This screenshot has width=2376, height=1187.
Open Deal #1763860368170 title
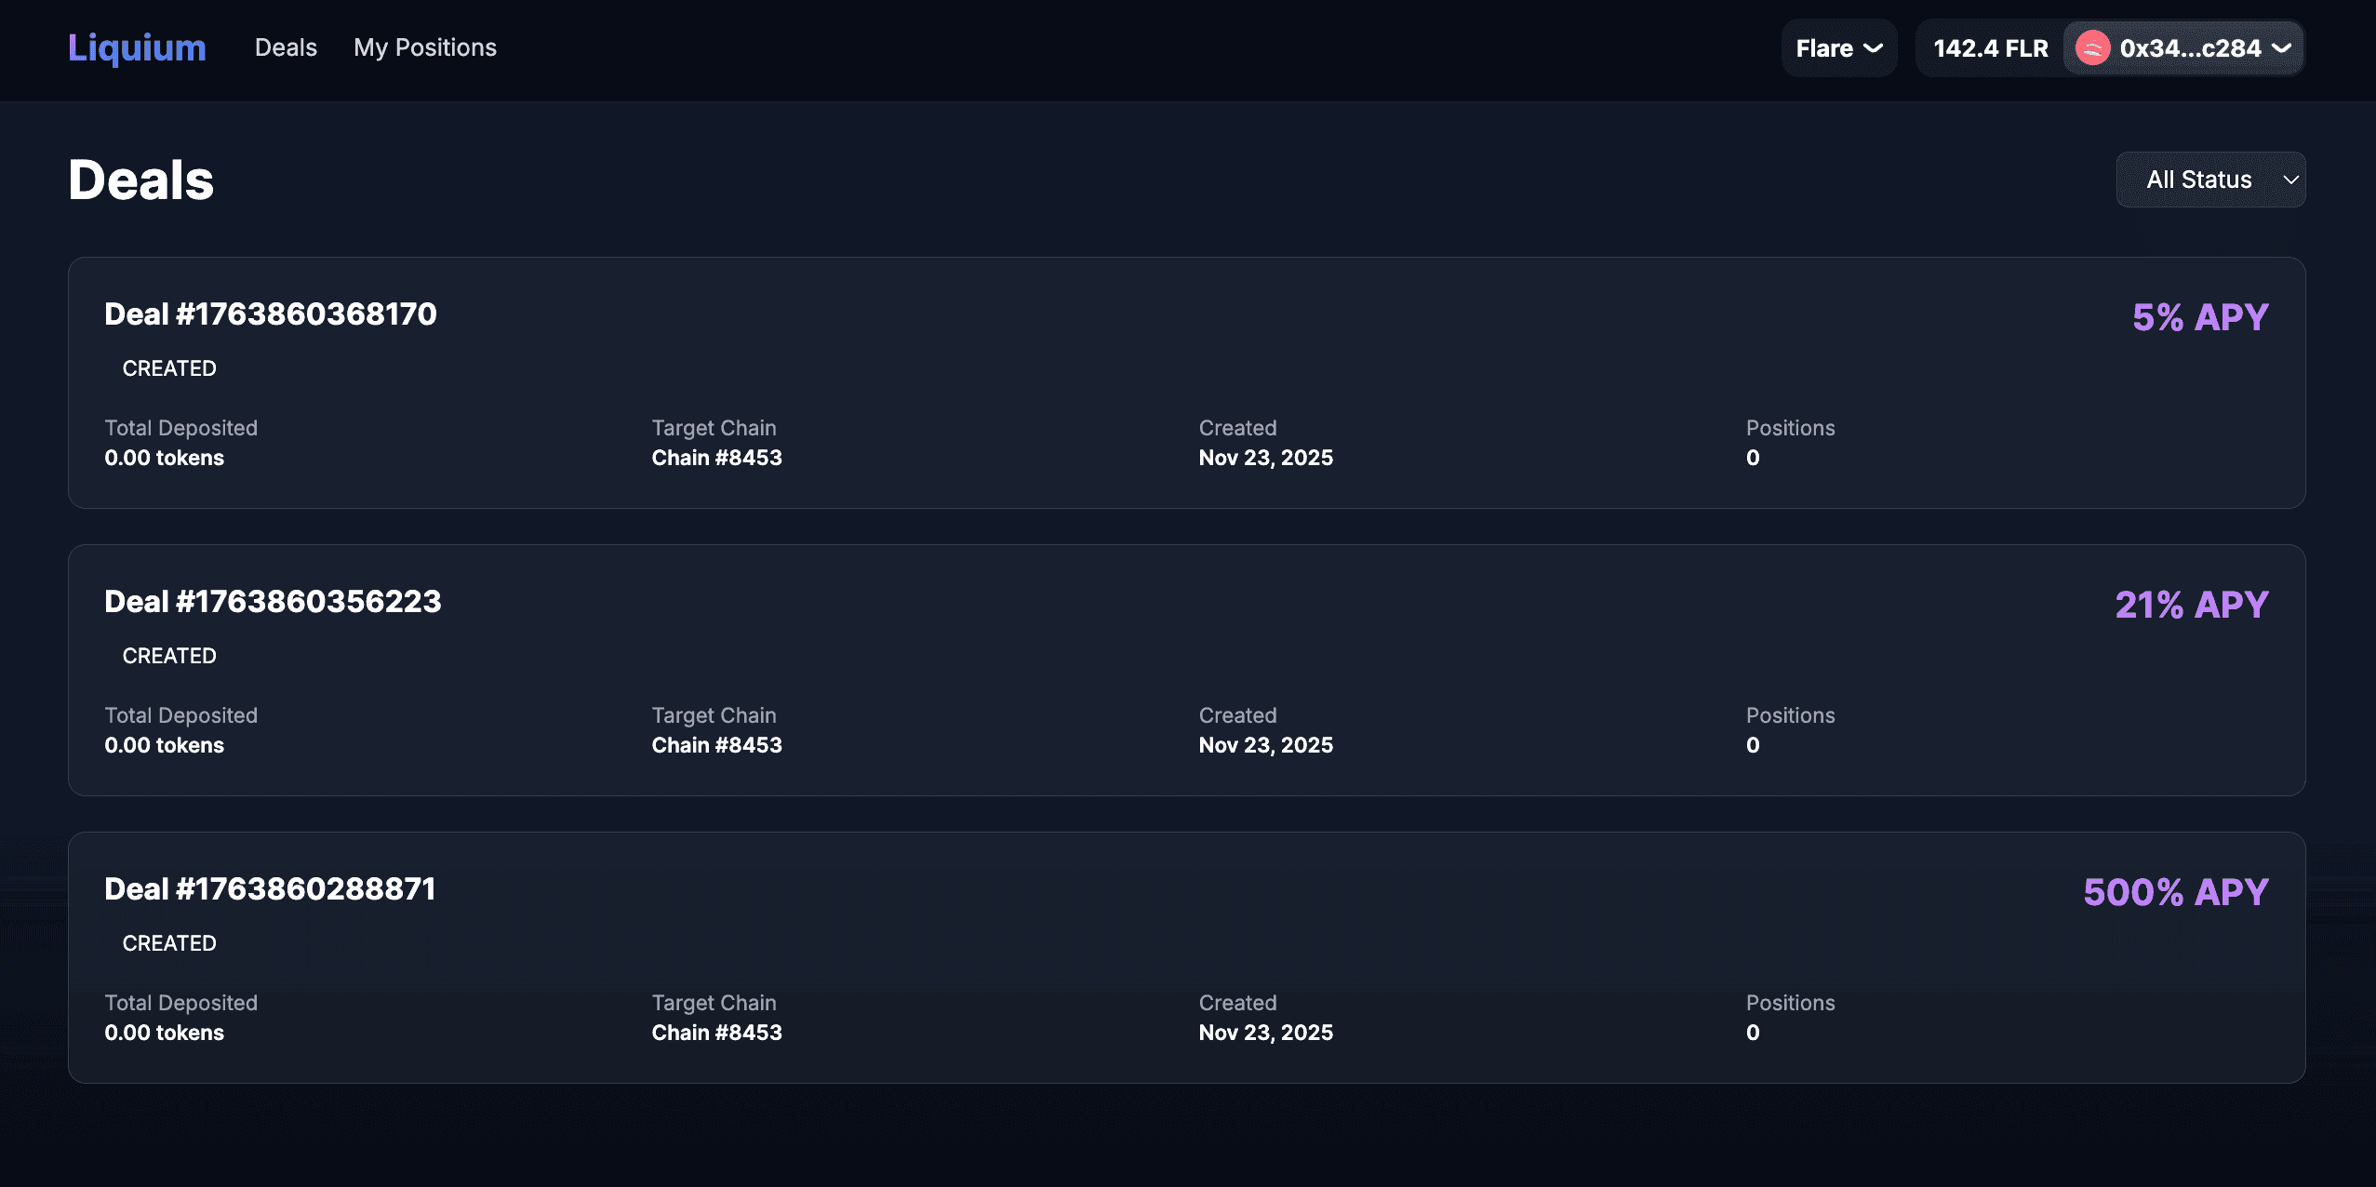pyautogui.click(x=270, y=314)
